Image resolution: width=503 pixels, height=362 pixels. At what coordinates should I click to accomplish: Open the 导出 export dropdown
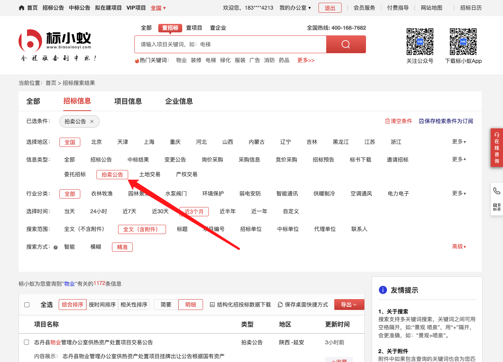[x=349, y=305]
